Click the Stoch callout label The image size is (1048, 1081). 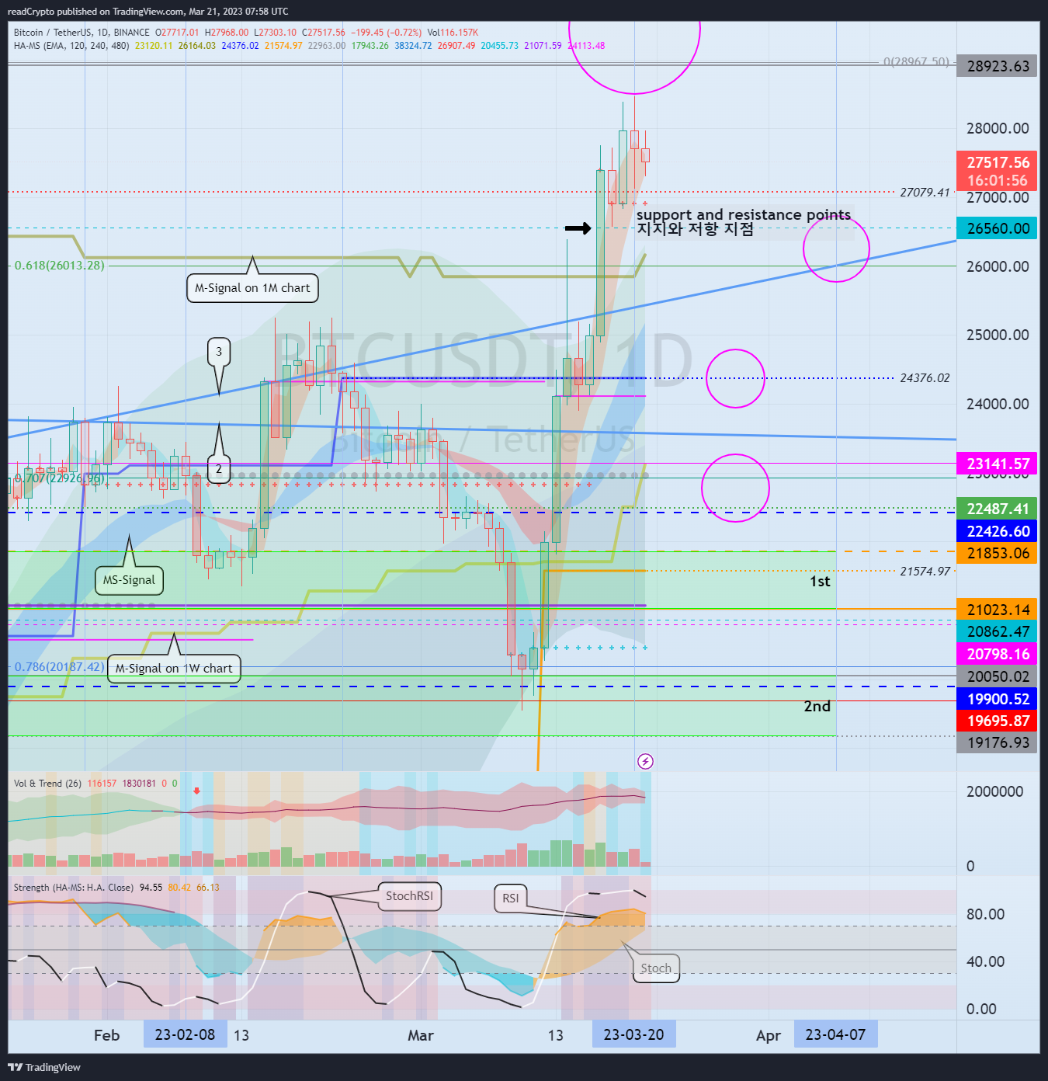pos(656,968)
